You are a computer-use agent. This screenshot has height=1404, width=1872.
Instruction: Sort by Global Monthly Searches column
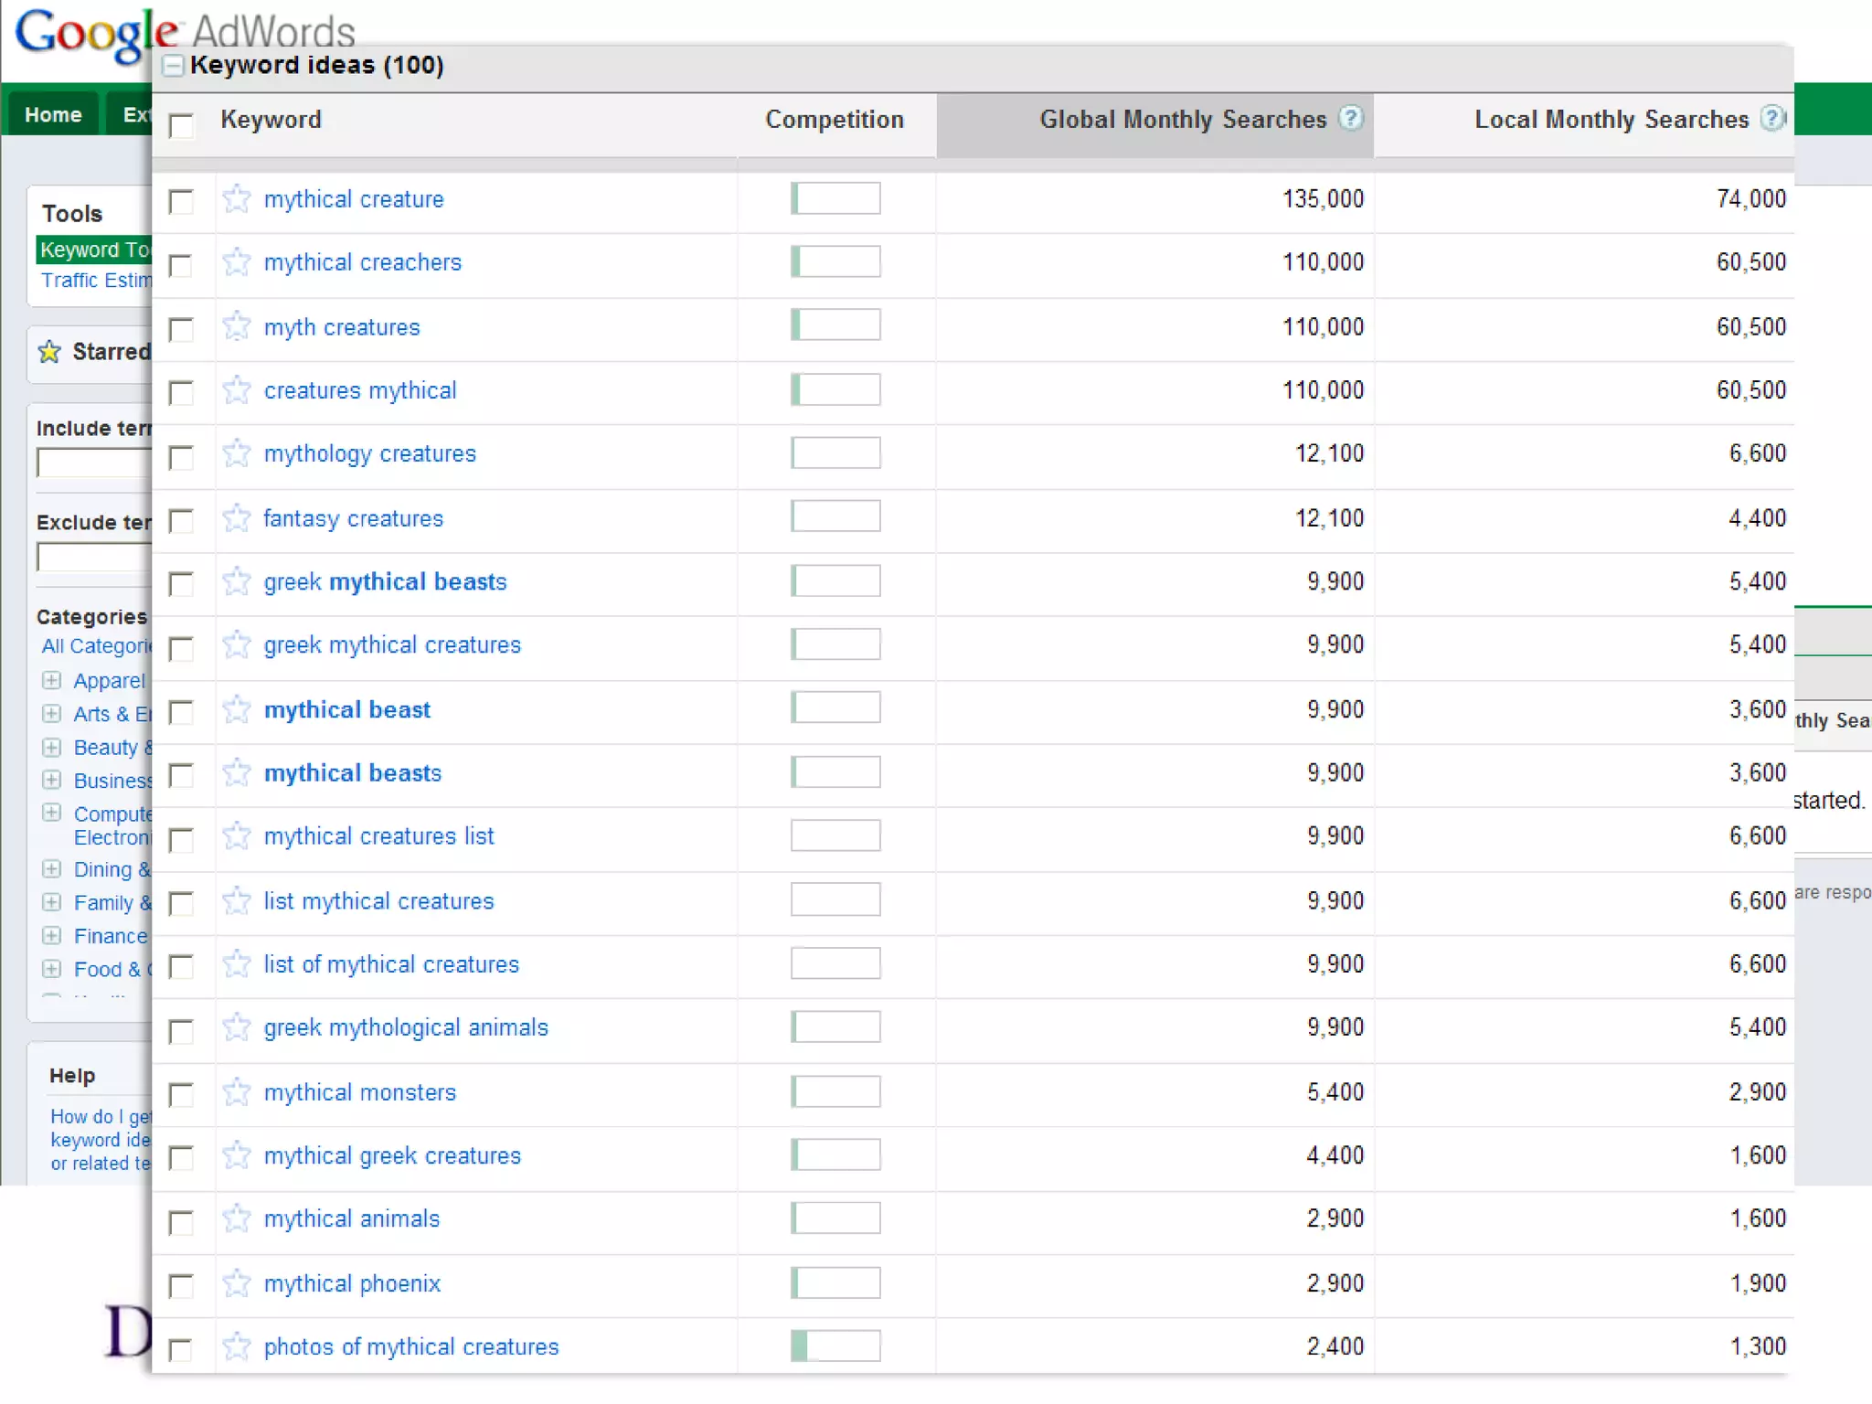click(x=1183, y=120)
